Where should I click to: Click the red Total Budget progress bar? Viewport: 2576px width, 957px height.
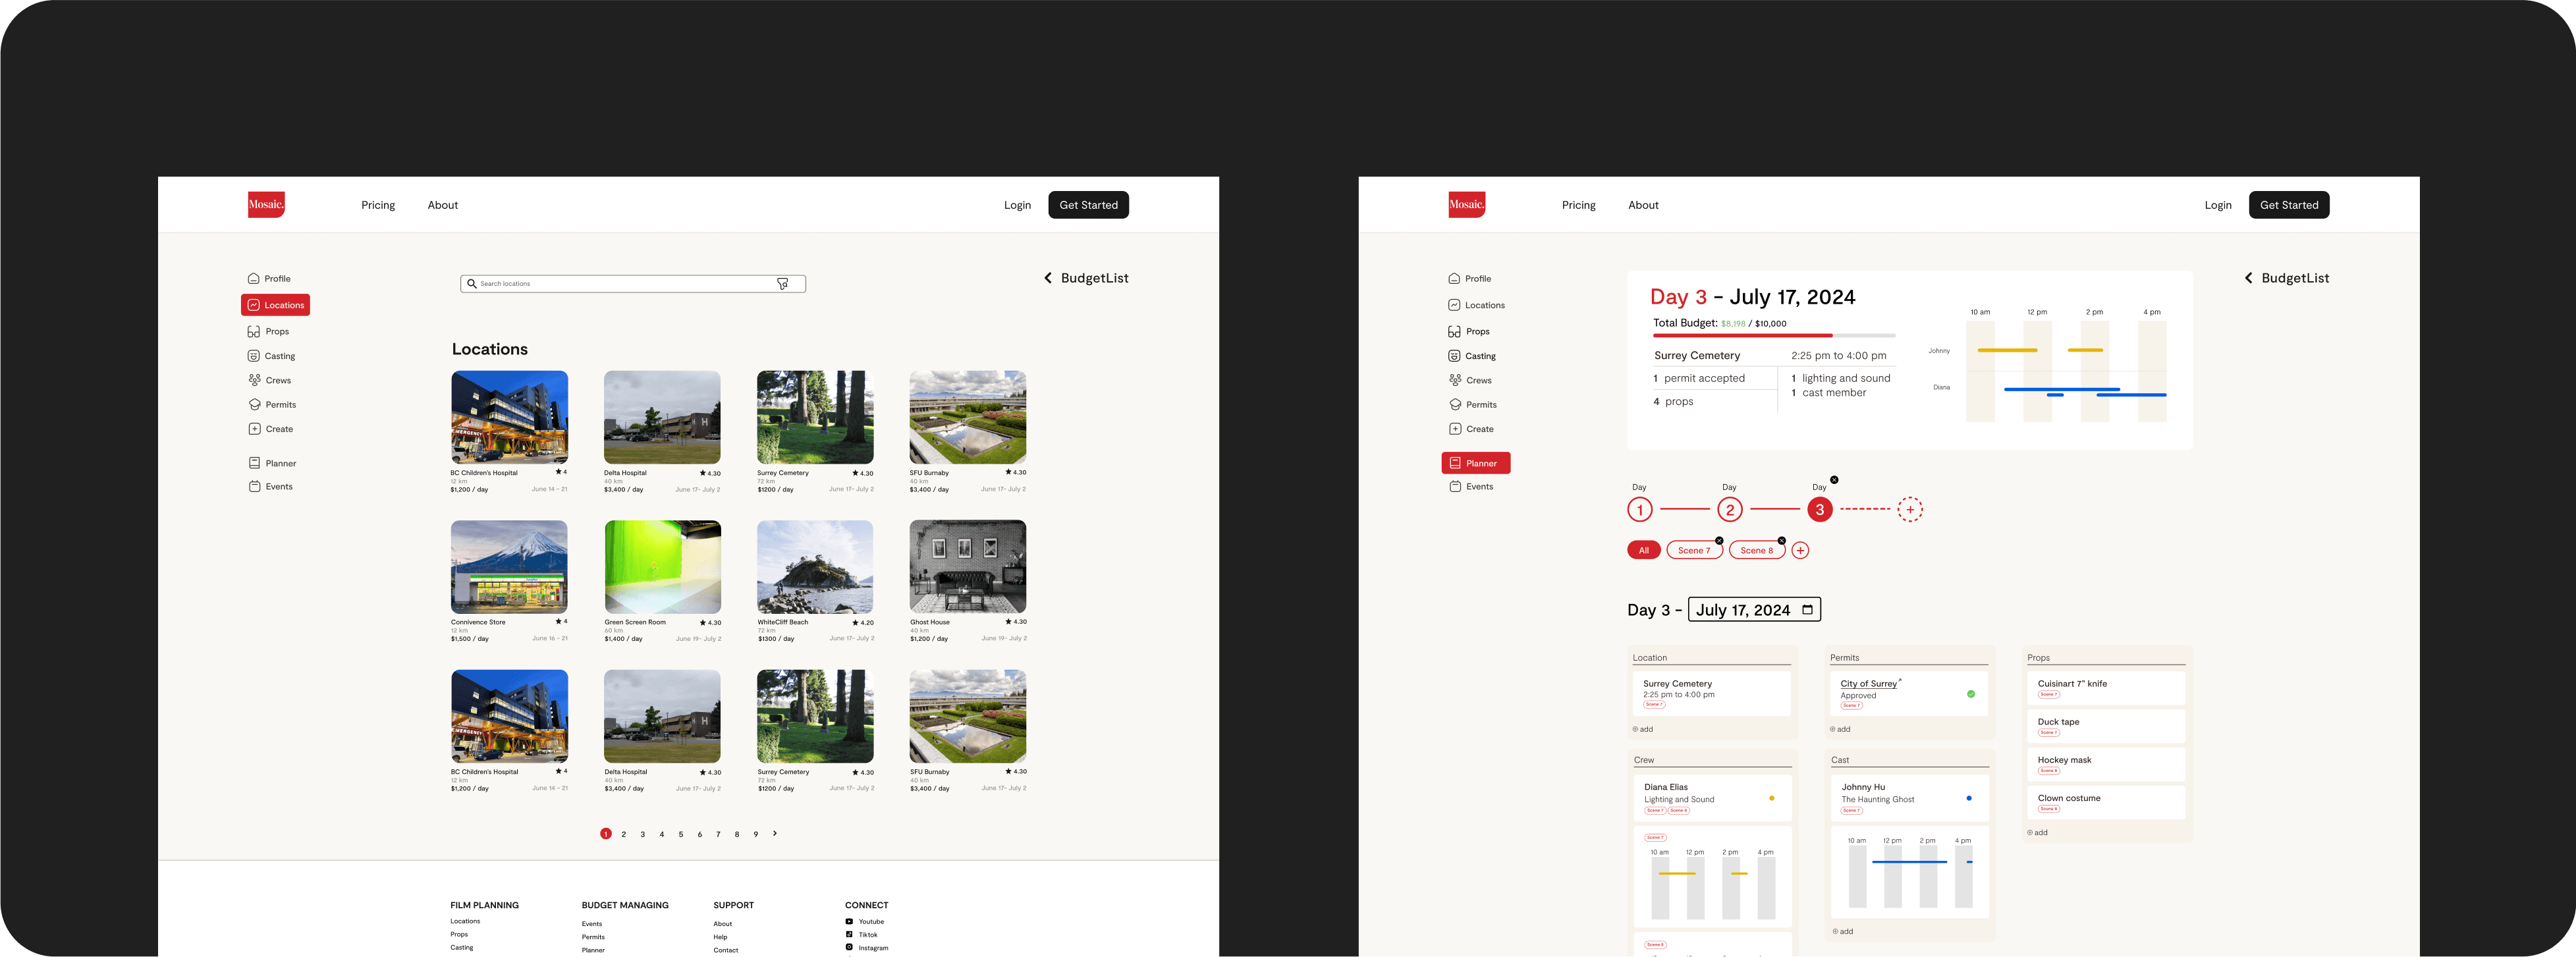[x=1743, y=335]
